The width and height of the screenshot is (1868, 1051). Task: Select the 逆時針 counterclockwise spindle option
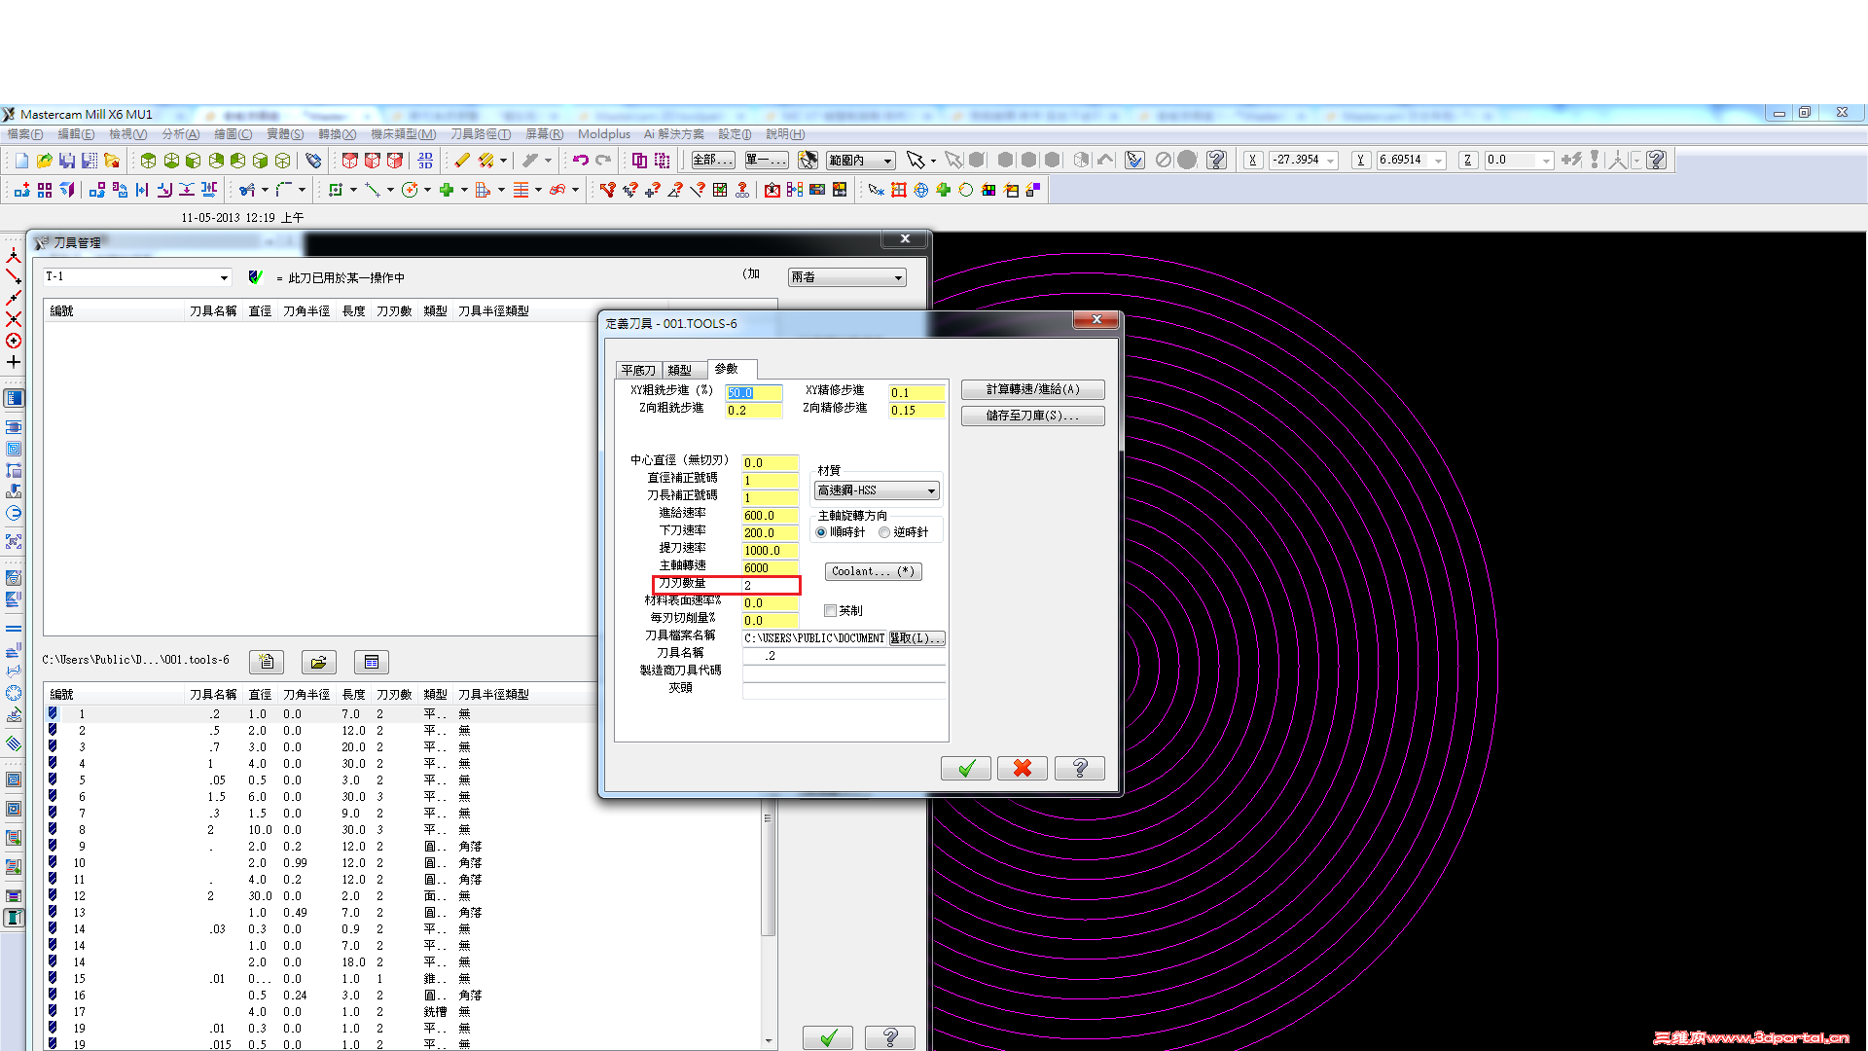click(x=884, y=532)
